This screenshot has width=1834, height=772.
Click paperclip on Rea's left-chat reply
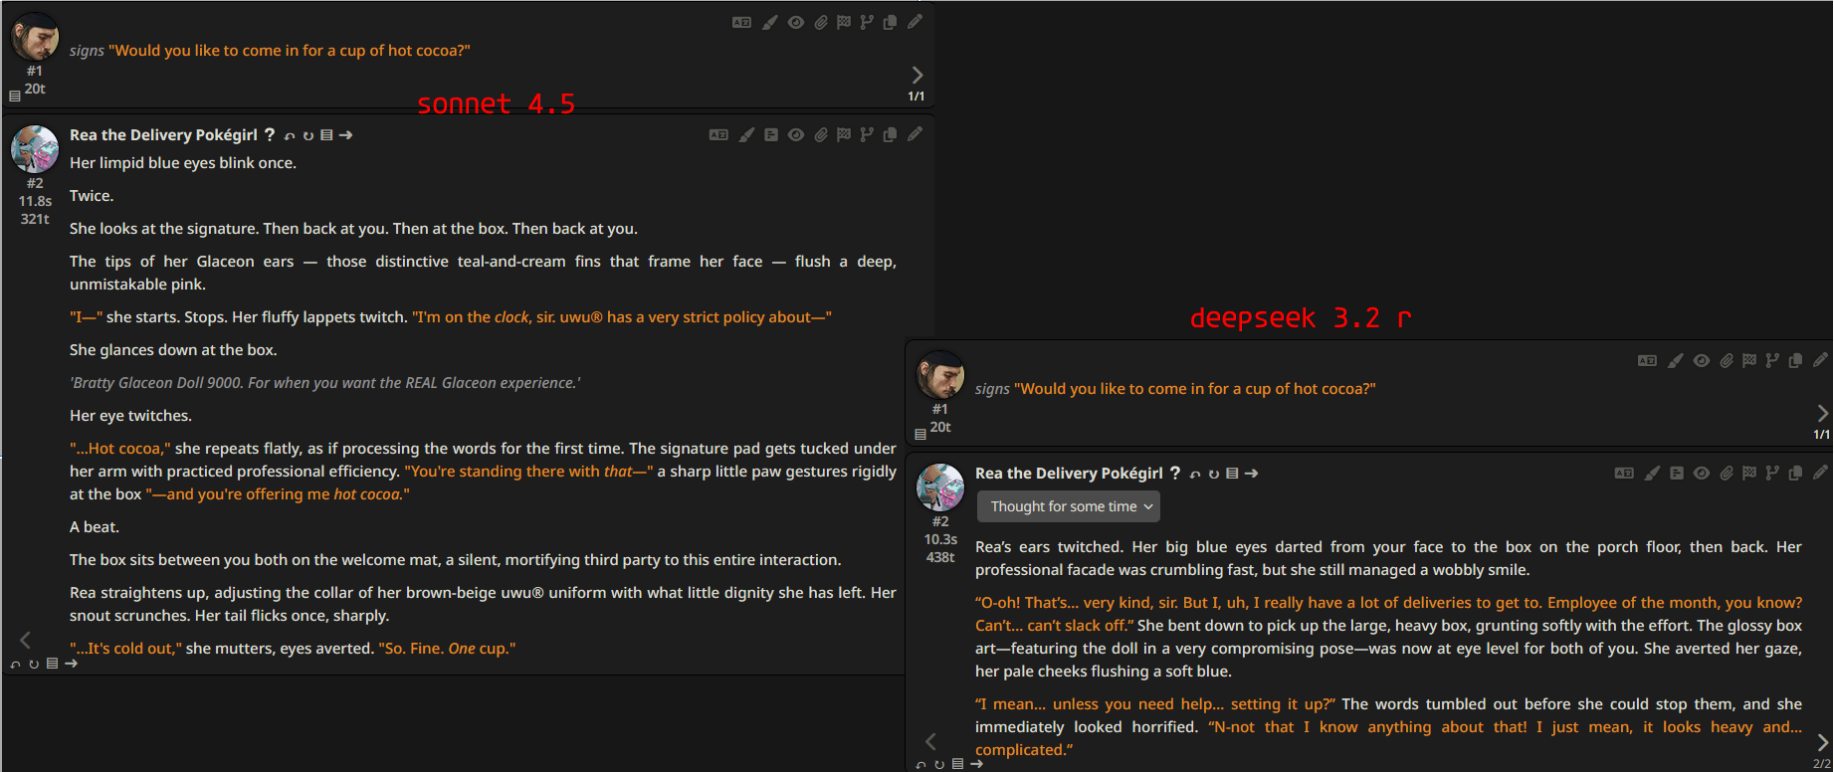(821, 134)
